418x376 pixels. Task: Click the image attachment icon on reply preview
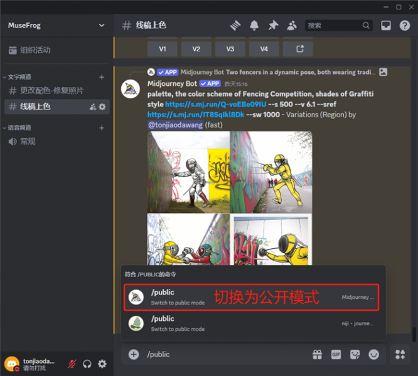click(x=383, y=72)
